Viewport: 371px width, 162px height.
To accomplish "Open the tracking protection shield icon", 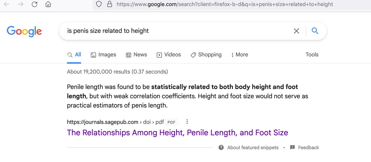I will (x=99, y=4).
